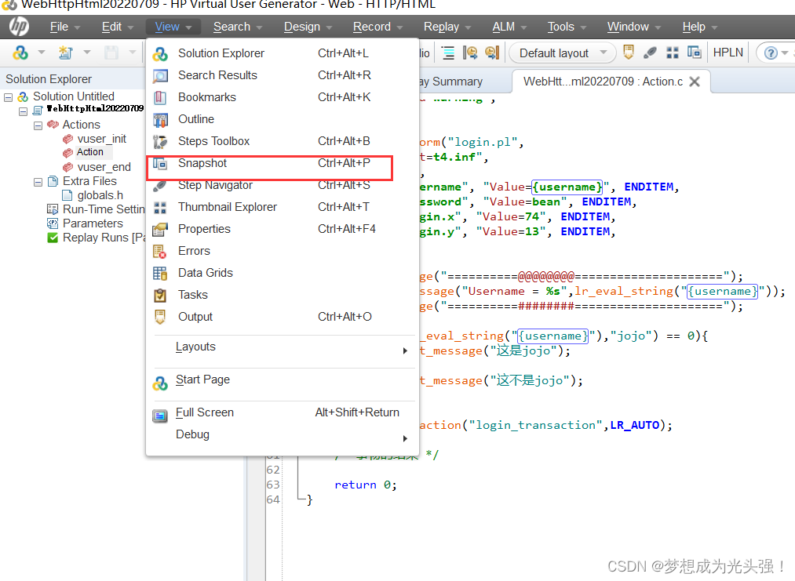Open globals.h file
The height and width of the screenshot is (581, 795).
click(100, 195)
